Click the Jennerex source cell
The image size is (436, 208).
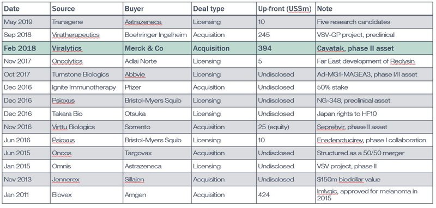[x=65, y=179]
